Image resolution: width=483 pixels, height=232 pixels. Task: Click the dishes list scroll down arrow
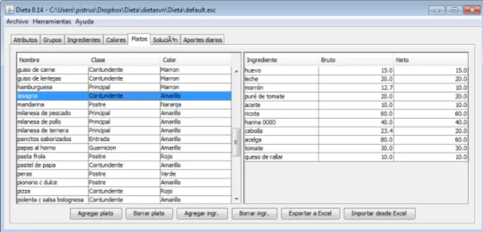tap(236, 198)
